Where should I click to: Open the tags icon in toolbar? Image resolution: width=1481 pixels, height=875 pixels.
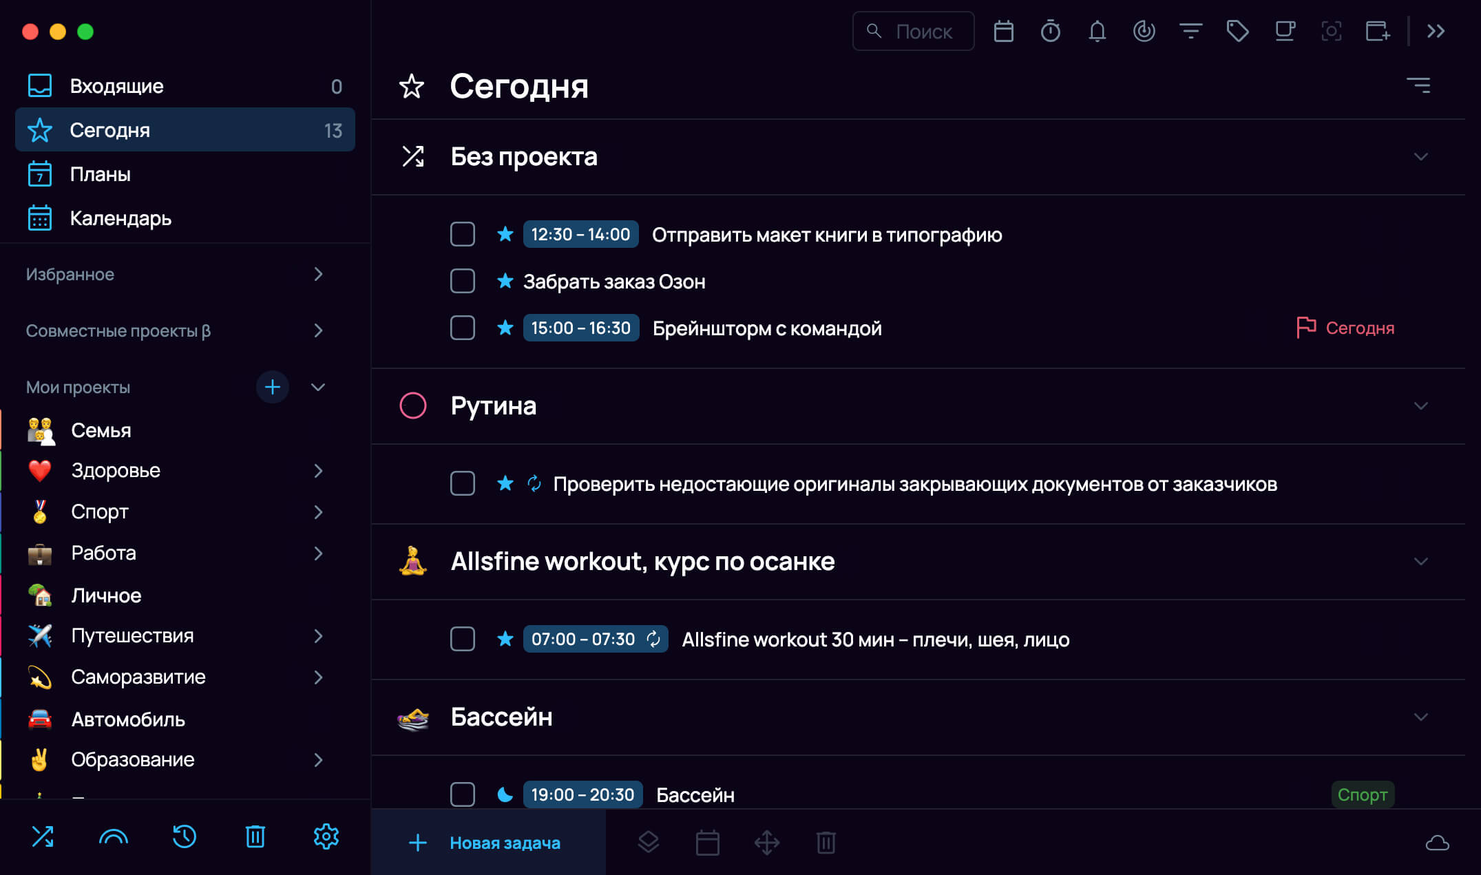pos(1237,31)
